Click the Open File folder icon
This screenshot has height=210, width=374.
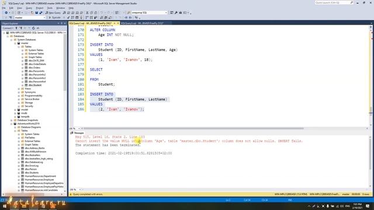(32, 13)
